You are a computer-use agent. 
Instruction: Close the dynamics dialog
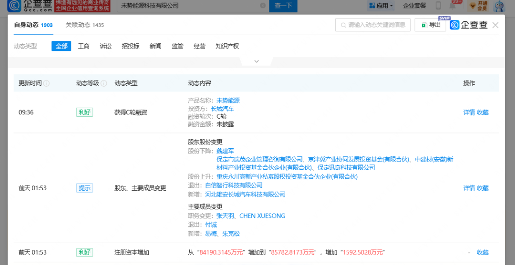point(495,25)
